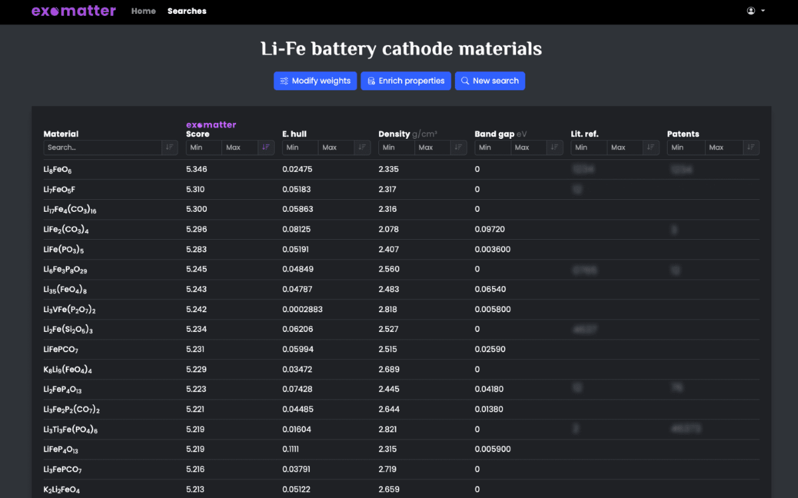
Task: Click the Score Min filter field
Action: 203,147
